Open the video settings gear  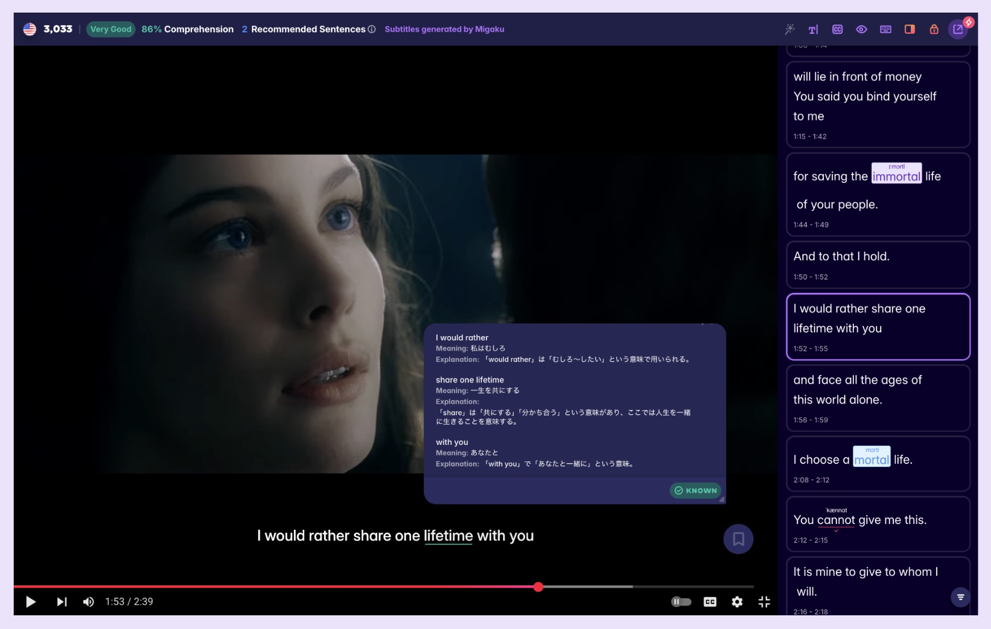737,602
